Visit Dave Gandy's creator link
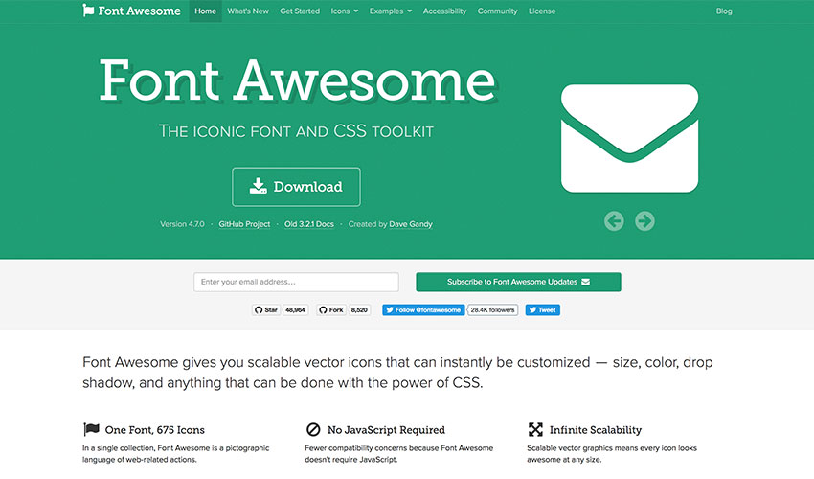This screenshot has height=479, width=814. pos(411,224)
